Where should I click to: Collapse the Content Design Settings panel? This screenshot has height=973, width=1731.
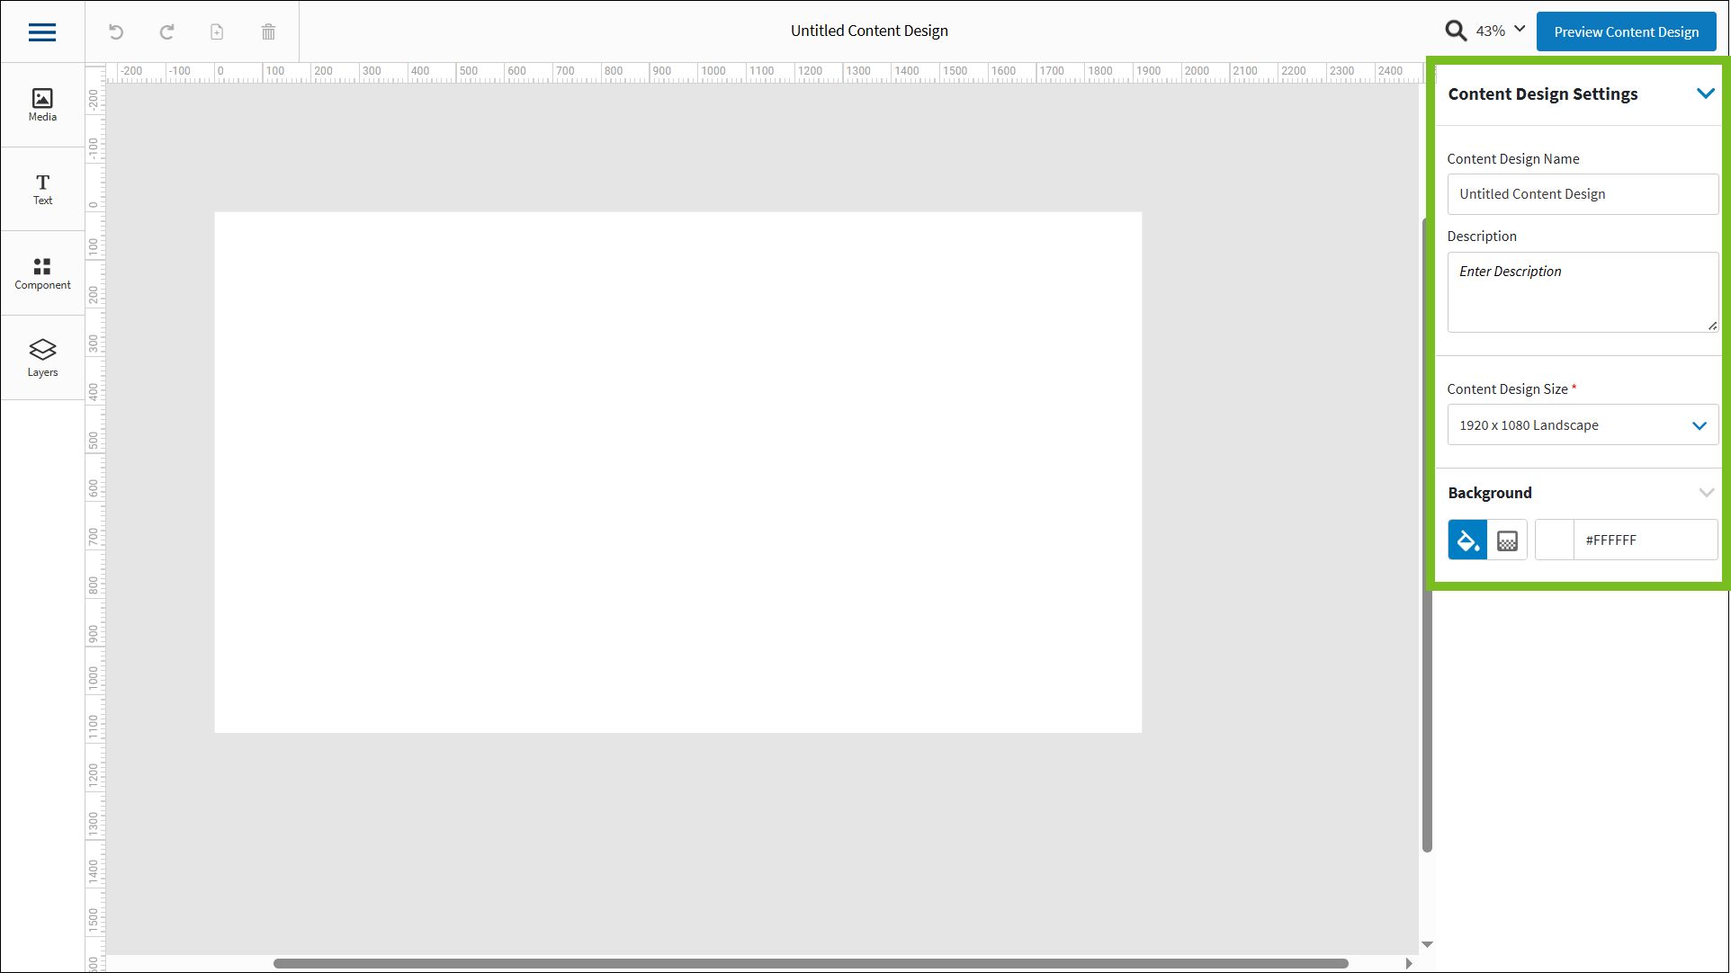coord(1706,94)
